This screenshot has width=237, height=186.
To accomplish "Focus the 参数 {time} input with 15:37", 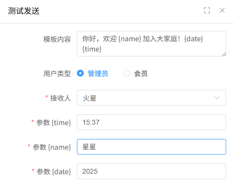I will click(x=151, y=122).
